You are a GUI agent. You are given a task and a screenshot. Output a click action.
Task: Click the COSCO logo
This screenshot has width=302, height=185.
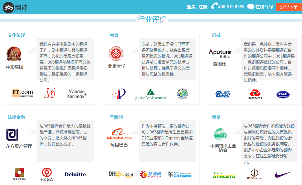[x=254, y=174]
